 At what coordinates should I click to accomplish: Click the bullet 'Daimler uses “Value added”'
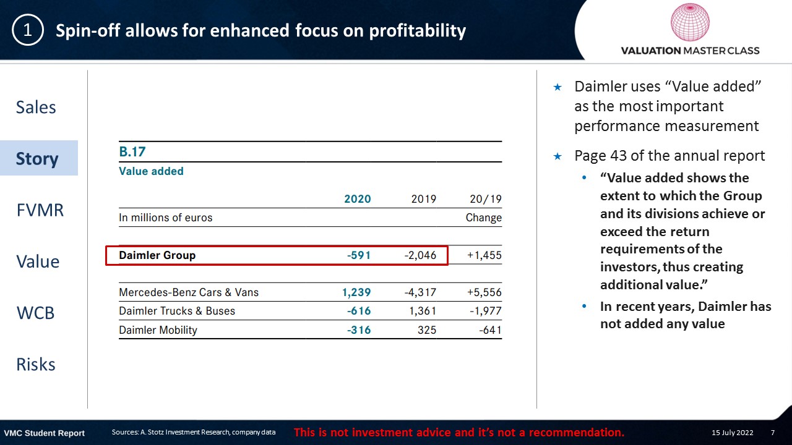[667, 106]
